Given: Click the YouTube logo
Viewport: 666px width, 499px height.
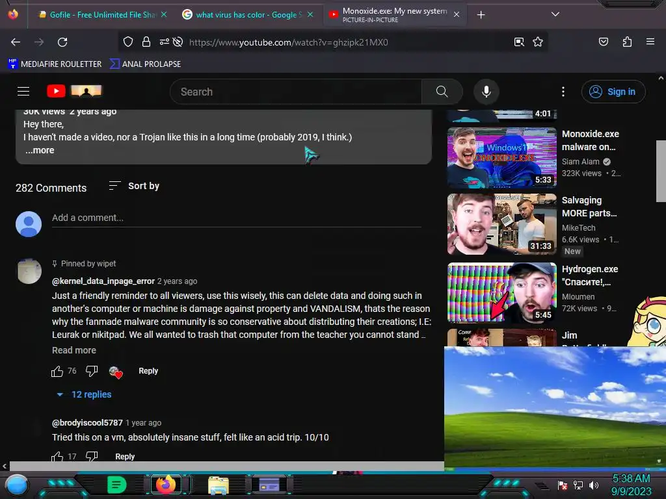Looking at the screenshot, I should [x=56, y=91].
